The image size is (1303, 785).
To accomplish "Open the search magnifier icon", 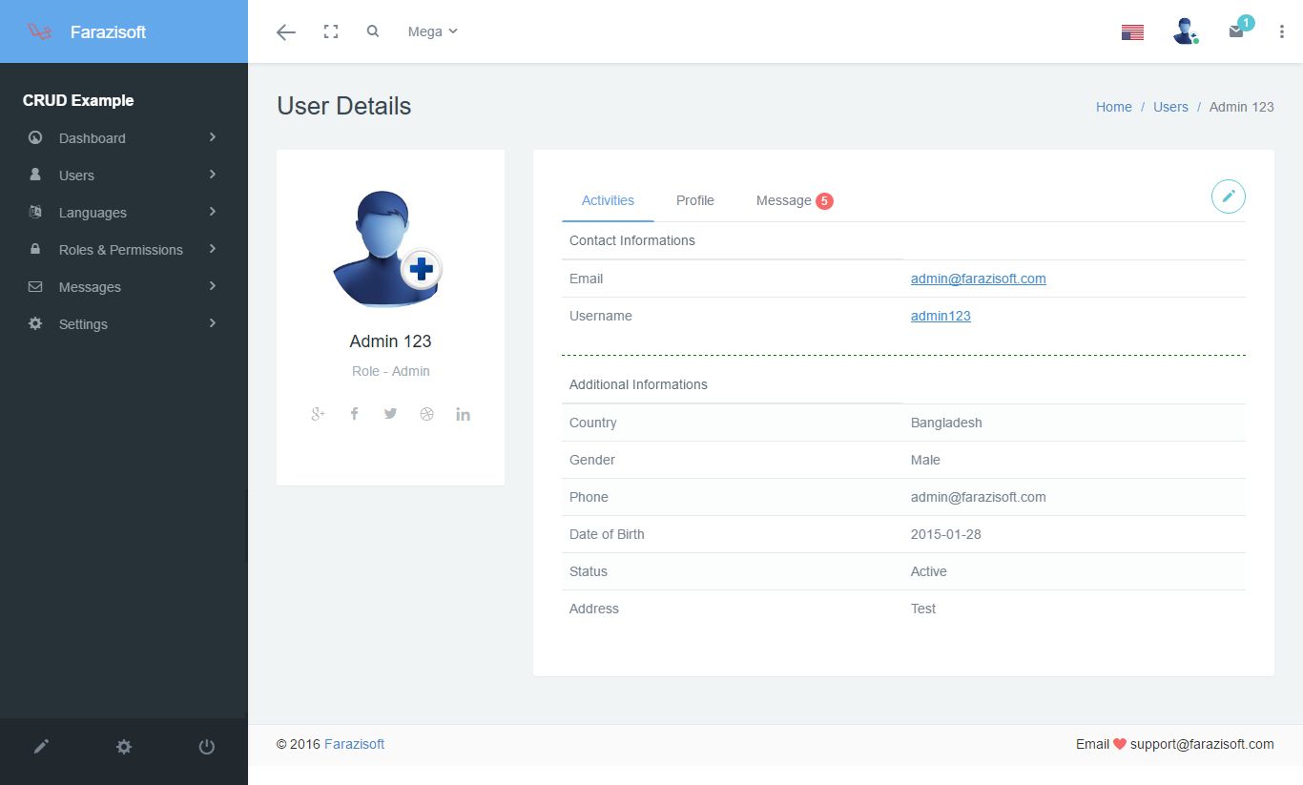I will [373, 31].
